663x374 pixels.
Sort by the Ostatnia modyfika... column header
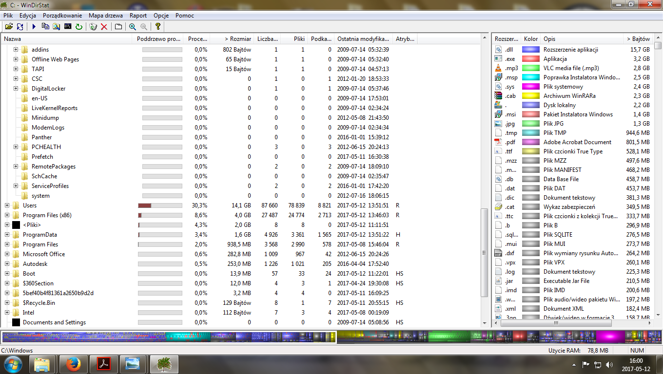tap(364, 39)
